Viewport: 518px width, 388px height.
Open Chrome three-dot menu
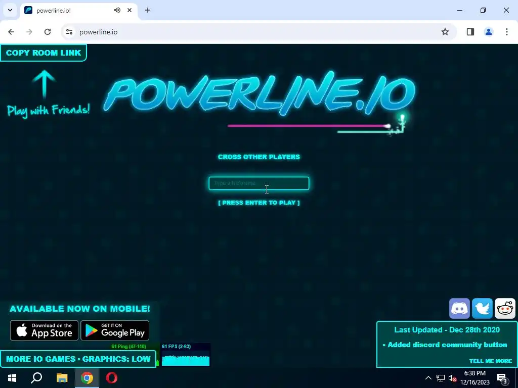coord(506,32)
